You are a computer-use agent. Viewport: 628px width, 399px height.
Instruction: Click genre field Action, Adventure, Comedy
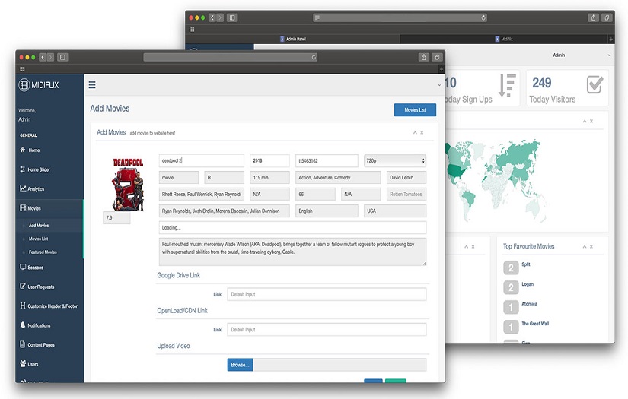(338, 178)
